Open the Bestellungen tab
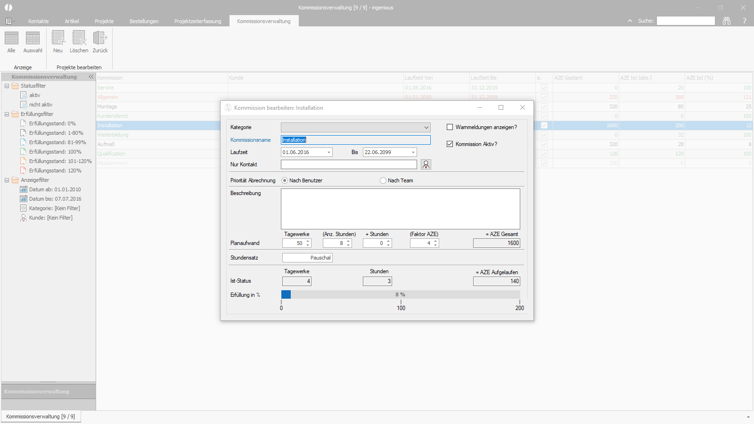The image size is (754, 424). 144,21
